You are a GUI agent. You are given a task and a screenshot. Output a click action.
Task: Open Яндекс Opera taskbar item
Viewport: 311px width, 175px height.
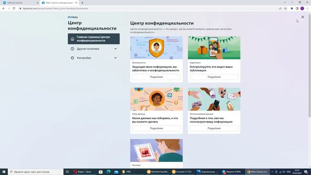[x=82, y=172]
